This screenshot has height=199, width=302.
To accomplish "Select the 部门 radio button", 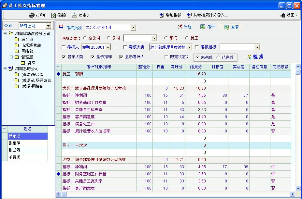I will click(166, 38).
